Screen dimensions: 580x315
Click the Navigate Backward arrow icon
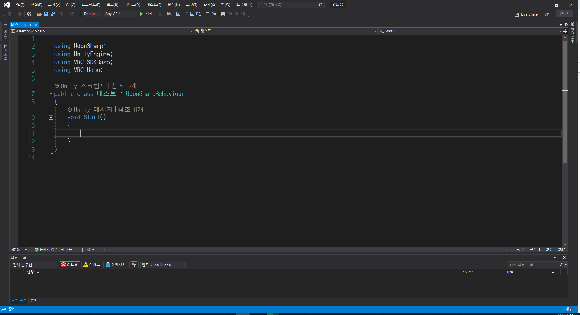click(10, 14)
